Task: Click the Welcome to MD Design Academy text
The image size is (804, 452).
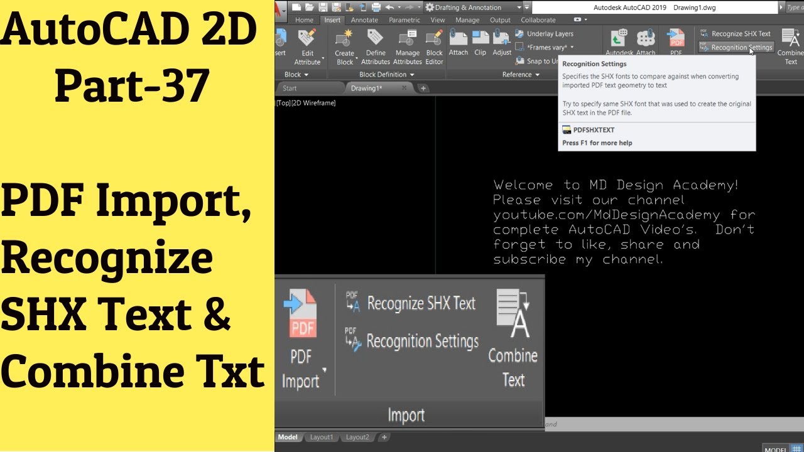Action: coord(616,185)
